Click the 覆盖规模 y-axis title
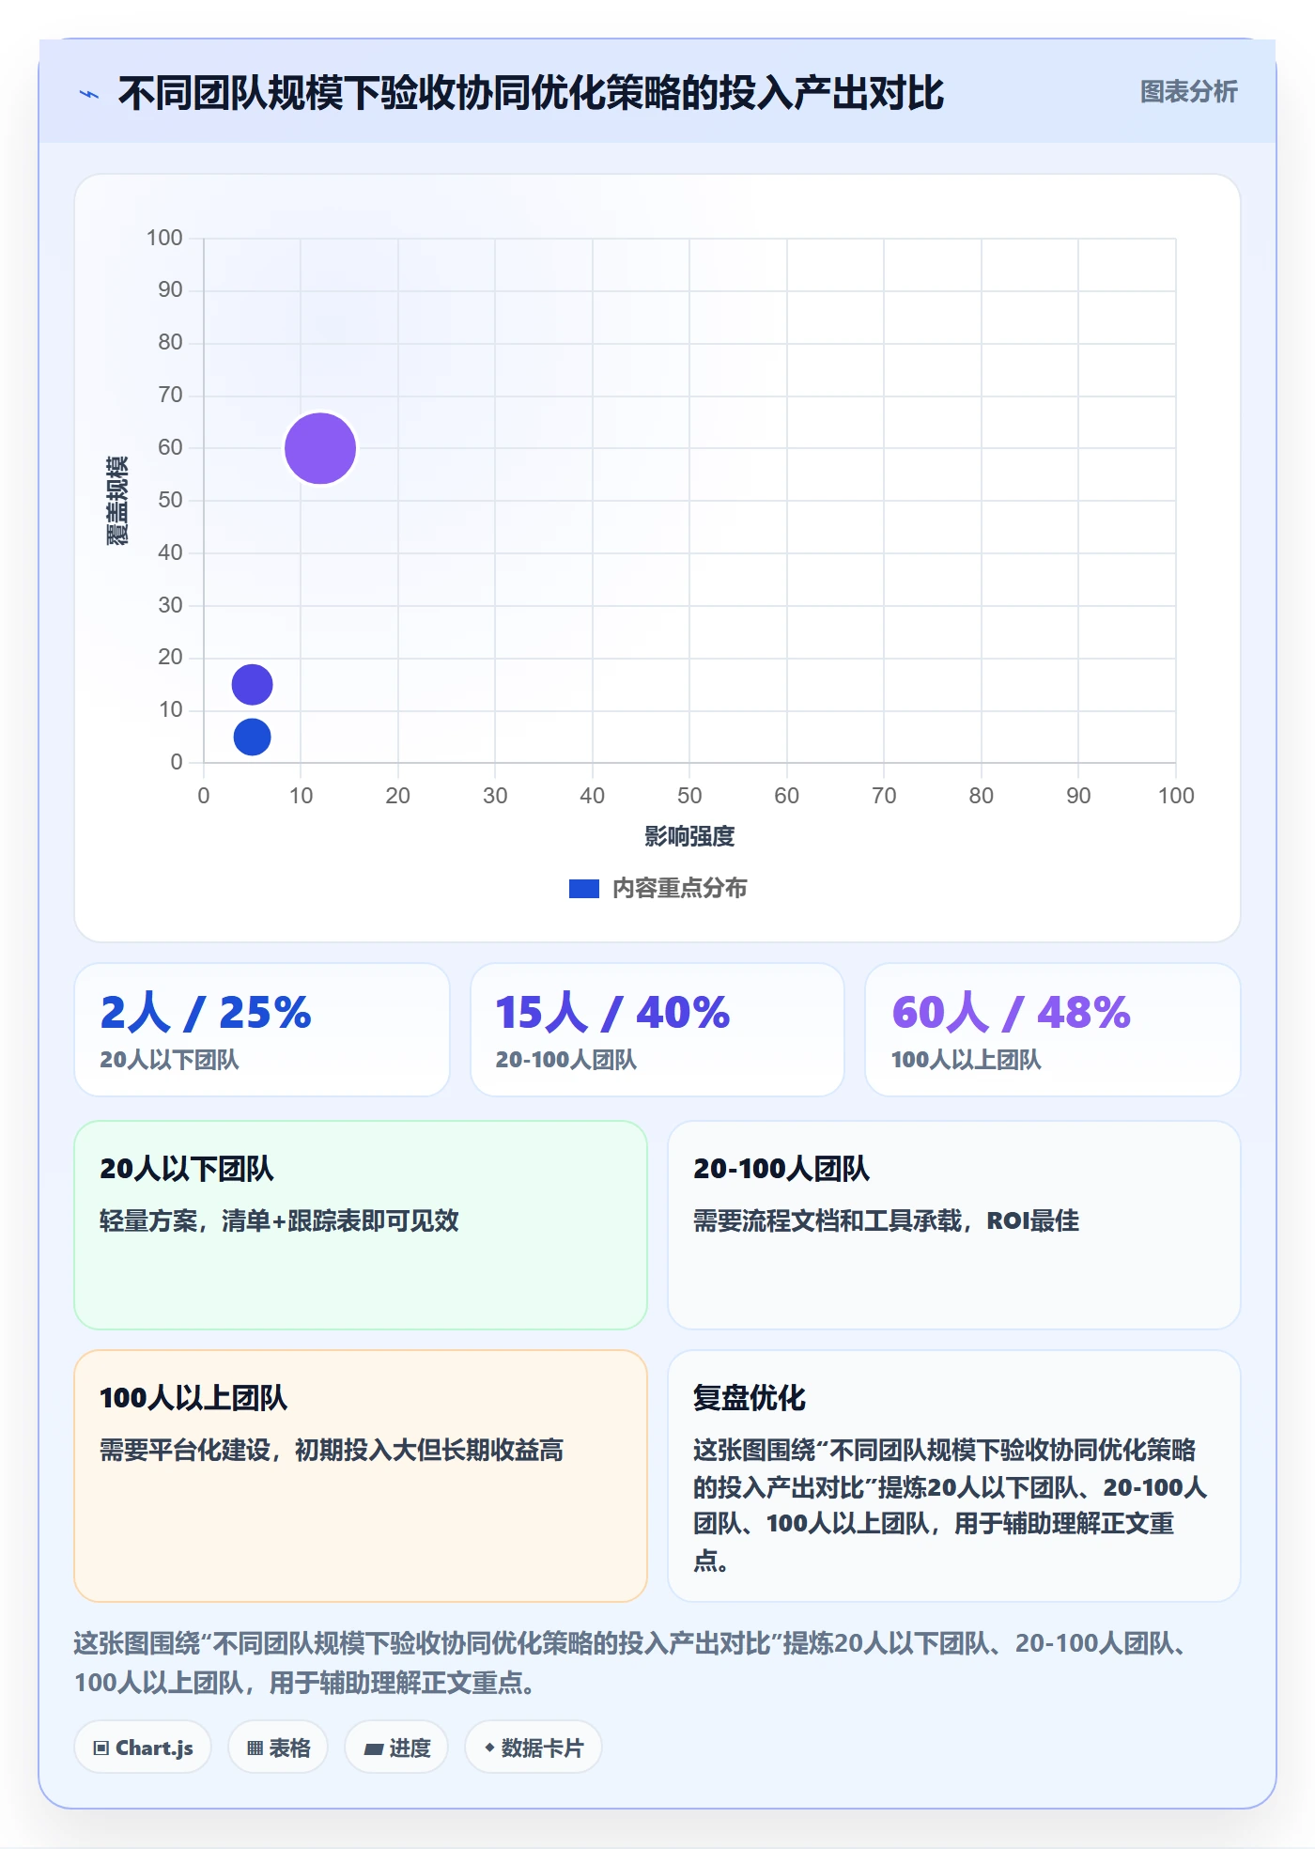The height and width of the screenshot is (1849, 1315). pyautogui.click(x=117, y=501)
